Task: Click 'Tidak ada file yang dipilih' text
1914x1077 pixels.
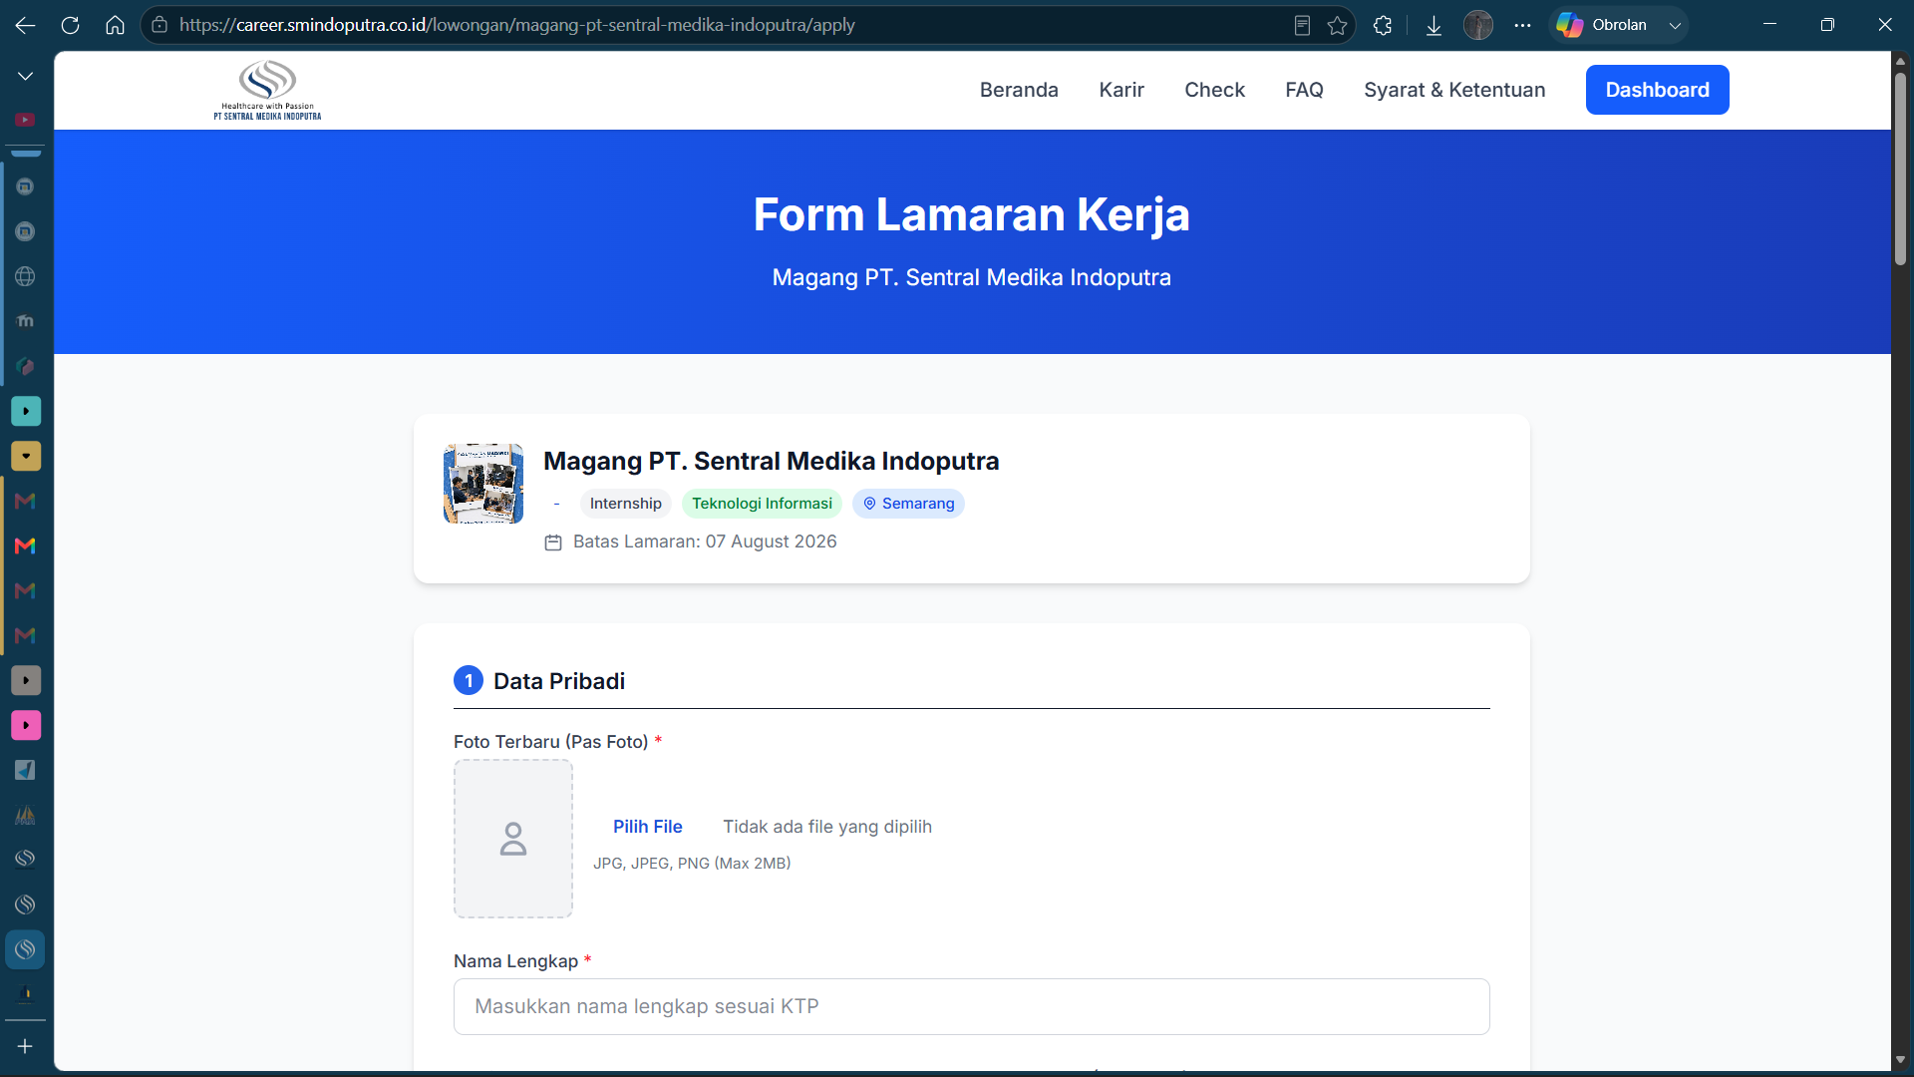Action: pyautogui.click(x=827, y=827)
